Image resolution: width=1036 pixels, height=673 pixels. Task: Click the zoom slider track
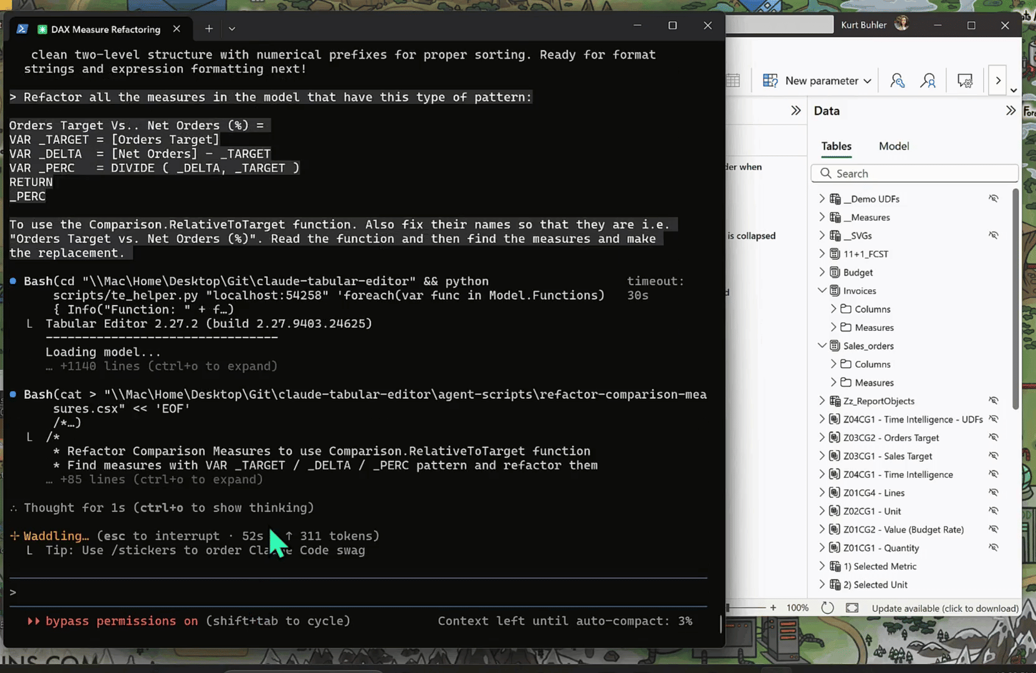pos(747,608)
